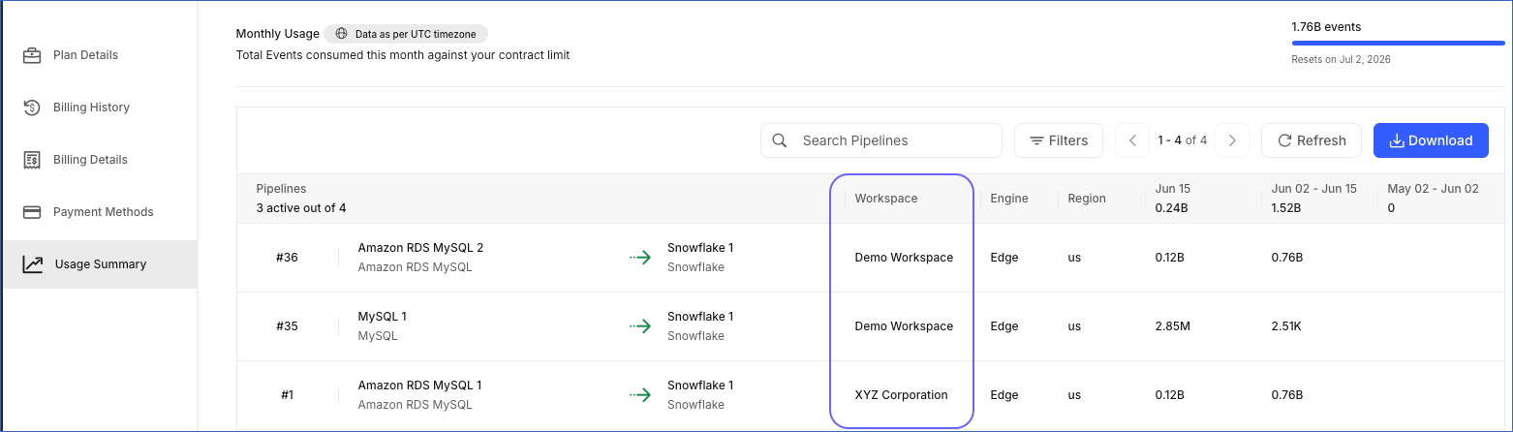This screenshot has width=1513, height=432.
Task: Click the Region column header
Action: (x=1087, y=199)
